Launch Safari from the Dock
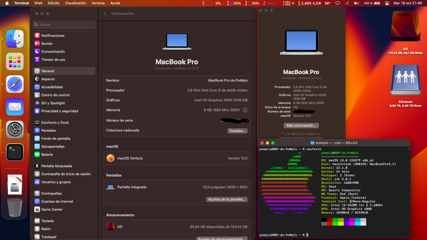The height and width of the screenshot is (240, 427). tap(15, 84)
